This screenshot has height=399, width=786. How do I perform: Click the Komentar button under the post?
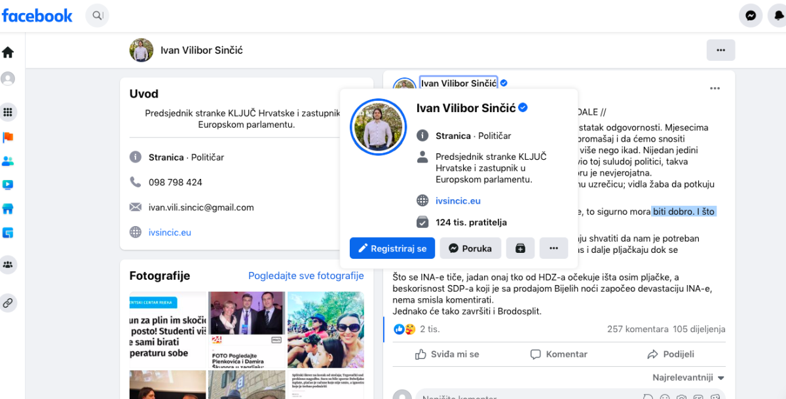[x=559, y=354]
